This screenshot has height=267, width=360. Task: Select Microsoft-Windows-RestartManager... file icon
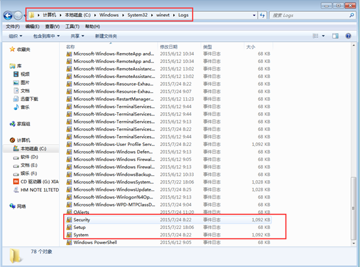(x=69, y=99)
